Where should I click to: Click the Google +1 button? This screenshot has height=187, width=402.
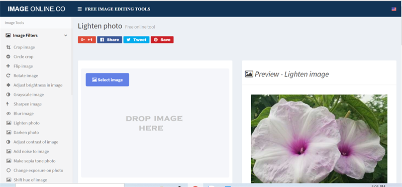(x=87, y=40)
